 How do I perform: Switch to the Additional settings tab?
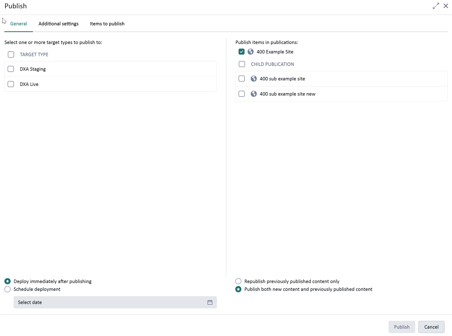pyautogui.click(x=58, y=24)
